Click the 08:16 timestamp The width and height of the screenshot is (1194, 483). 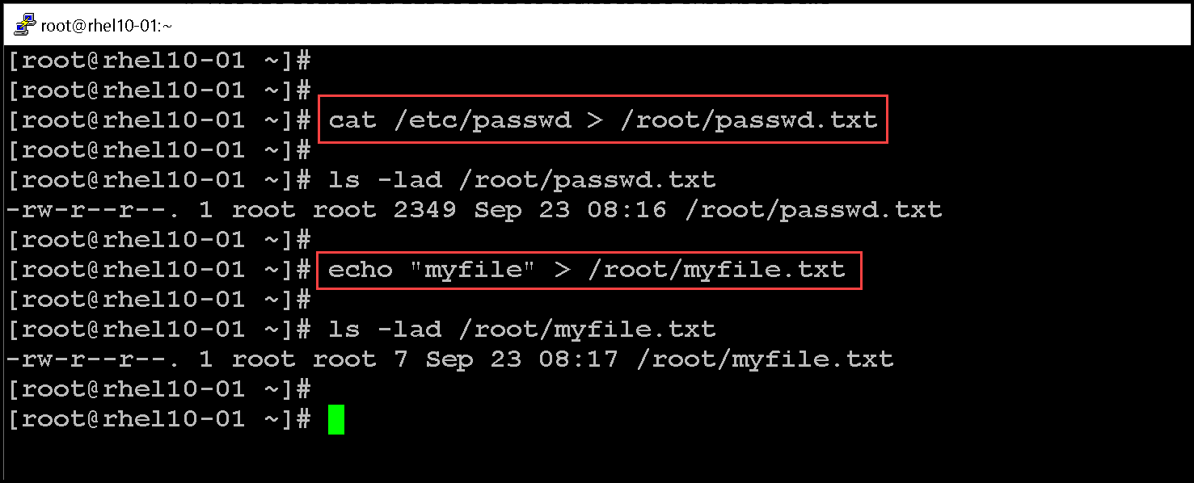pyautogui.click(x=635, y=210)
